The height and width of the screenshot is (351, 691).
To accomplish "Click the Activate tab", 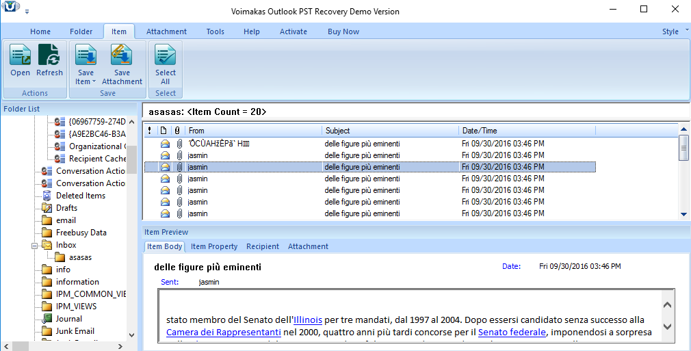I will [293, 31].
